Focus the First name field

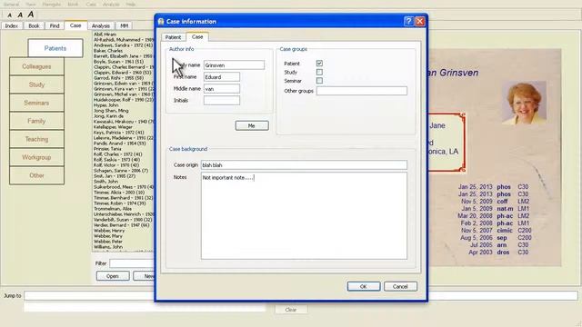[222, 77]
